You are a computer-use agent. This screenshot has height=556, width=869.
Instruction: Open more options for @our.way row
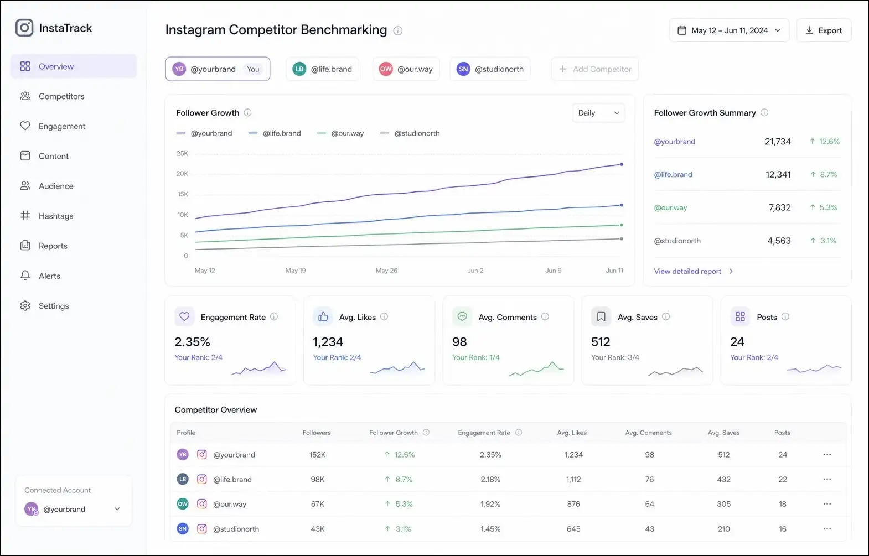click(827, 504)
